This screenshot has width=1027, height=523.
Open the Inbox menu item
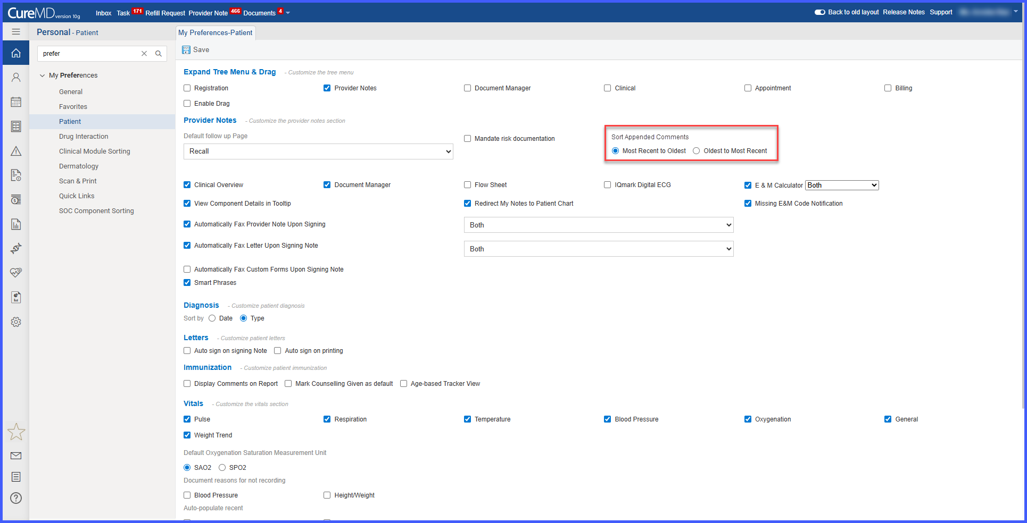tap(104, 13)
